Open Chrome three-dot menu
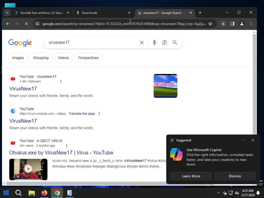 click(x=251, y=24)
